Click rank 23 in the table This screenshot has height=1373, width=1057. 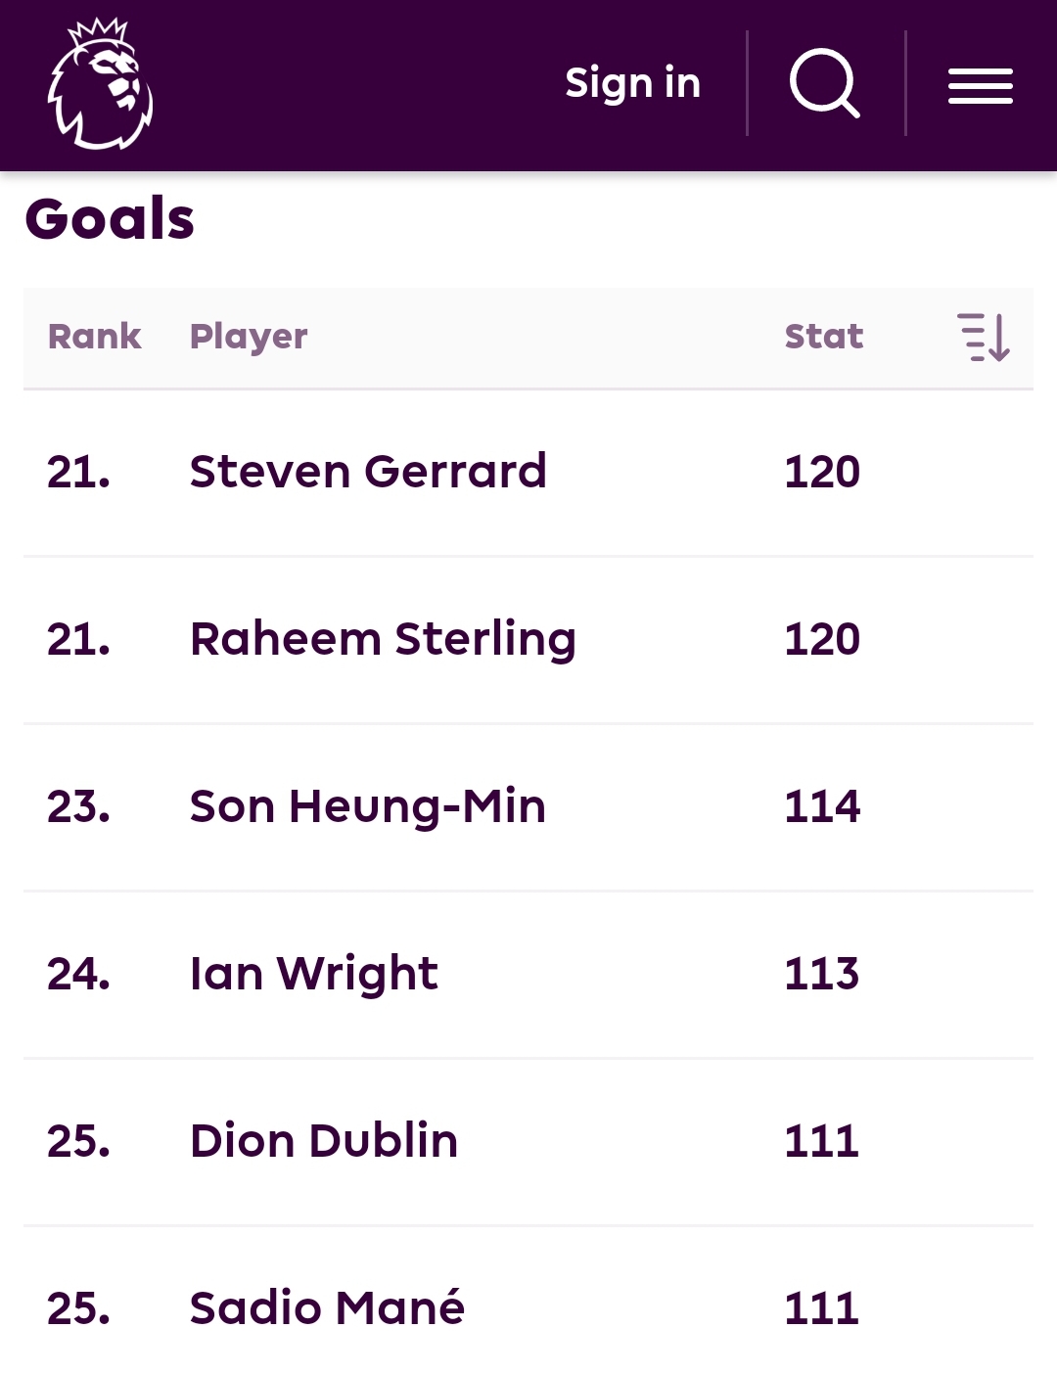click(78, 806)
